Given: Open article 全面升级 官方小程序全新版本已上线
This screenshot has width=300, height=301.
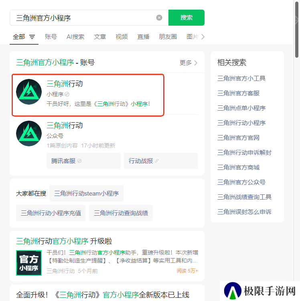Looking at the screenshot, I should click(x=103, y=295).
